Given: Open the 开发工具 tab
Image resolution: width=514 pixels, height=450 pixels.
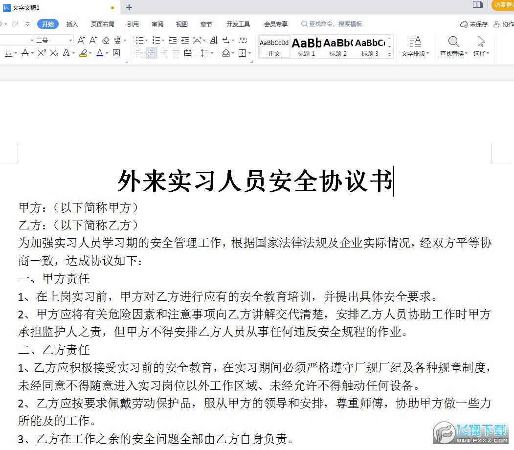Looking at the screenshot, I should coord(238,24).
